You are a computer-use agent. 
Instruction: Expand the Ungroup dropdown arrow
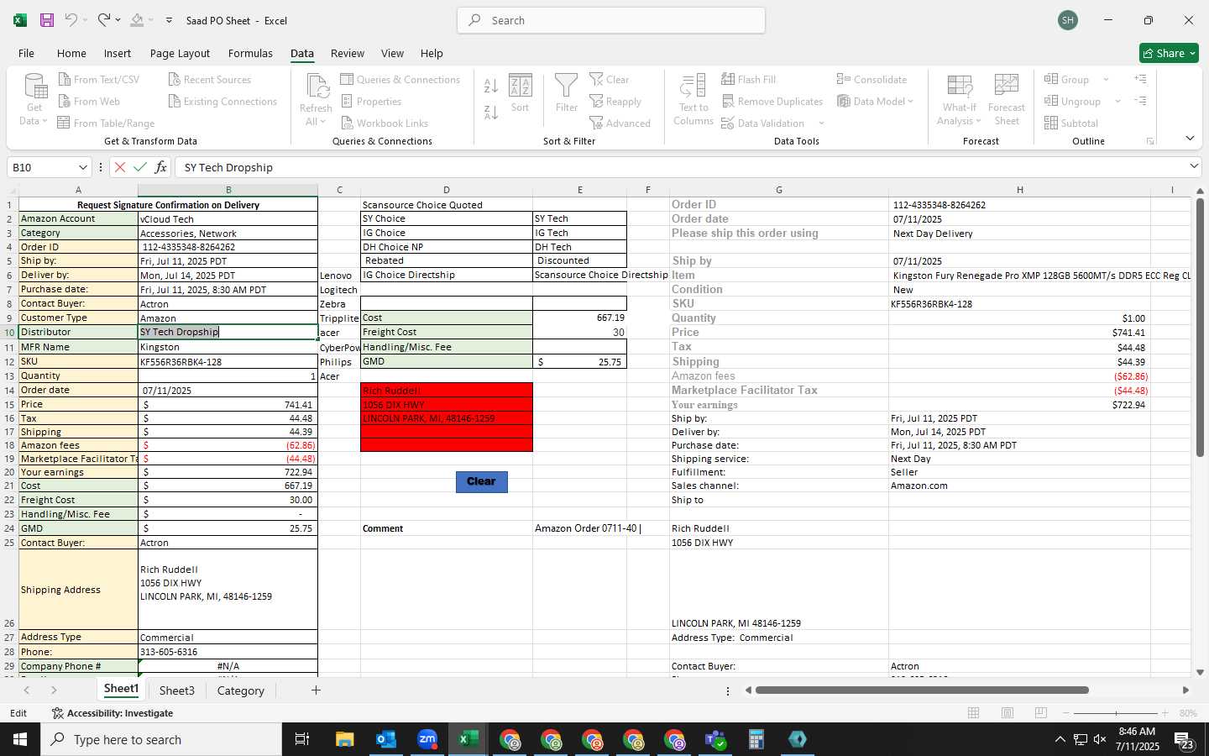pyautogui.click(x=1117, y=101)
